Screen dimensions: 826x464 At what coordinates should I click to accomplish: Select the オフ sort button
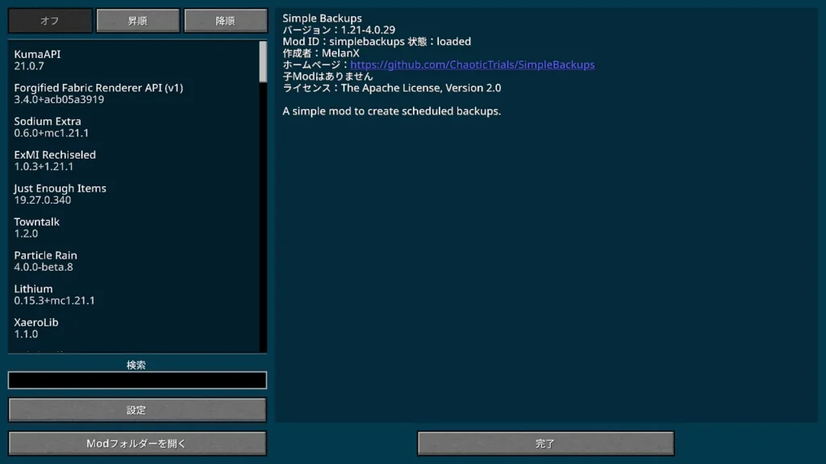click(x=49, y=21)
